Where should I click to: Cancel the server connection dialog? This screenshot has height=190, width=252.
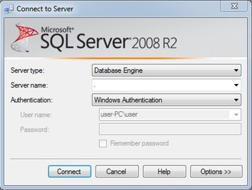pos(117,172)
